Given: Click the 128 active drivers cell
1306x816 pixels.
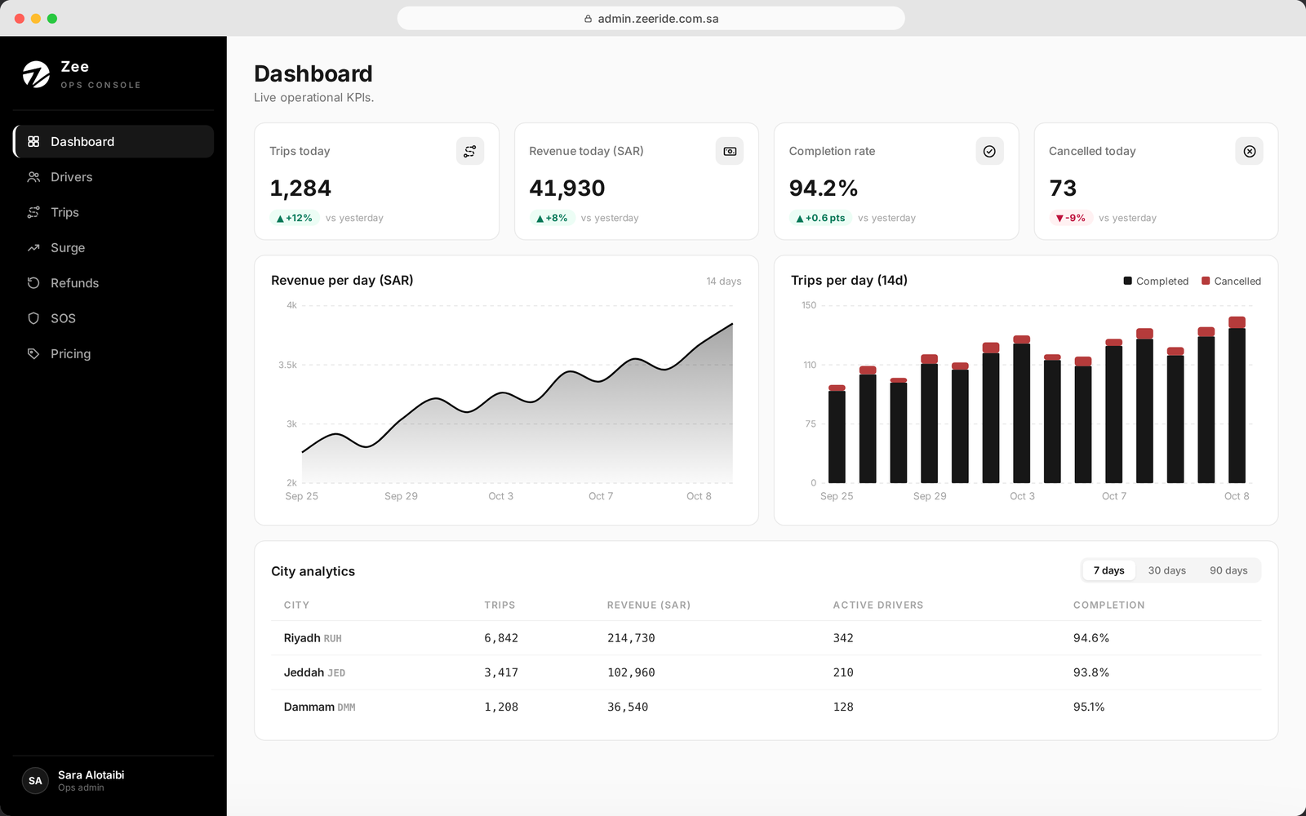Looking at the screenshot, I should point(843,707).
